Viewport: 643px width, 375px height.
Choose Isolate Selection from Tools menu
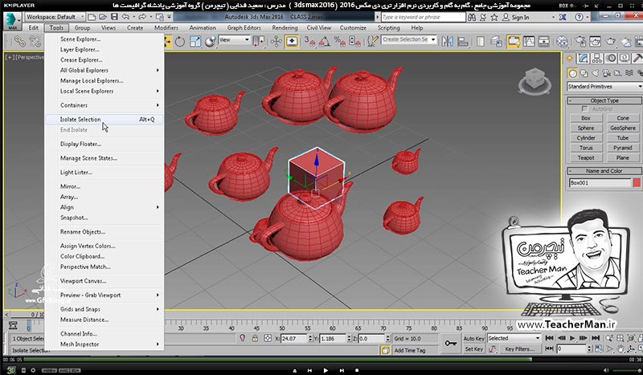(x=104, y=120)
